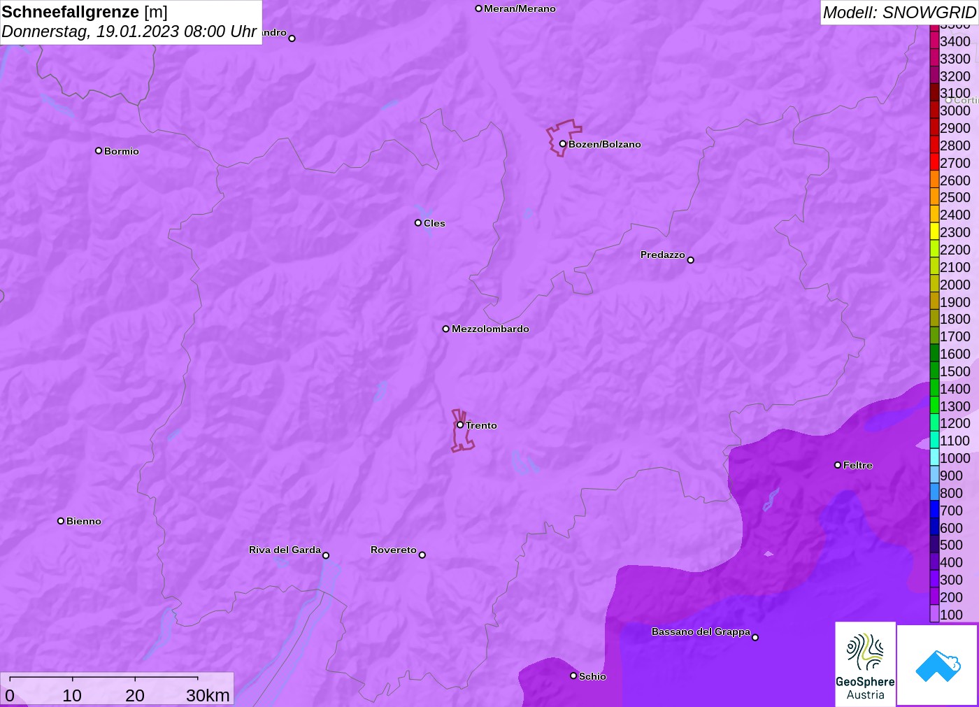The height and width of the screenshot is (707, 979).
Task: Select the 700 m blue legend swatch
Action: pos(934,510)
